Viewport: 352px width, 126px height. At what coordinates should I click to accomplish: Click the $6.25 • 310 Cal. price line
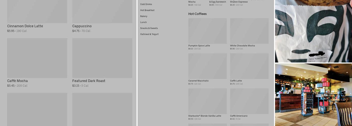tap(195, 5)
